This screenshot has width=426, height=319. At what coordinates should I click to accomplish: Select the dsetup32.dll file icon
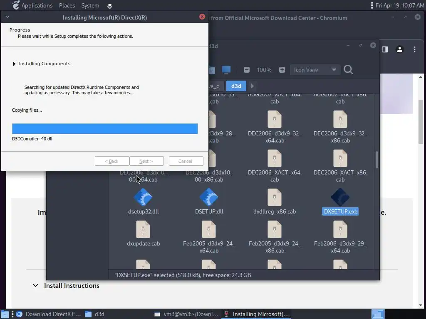[x=143, y=197]
